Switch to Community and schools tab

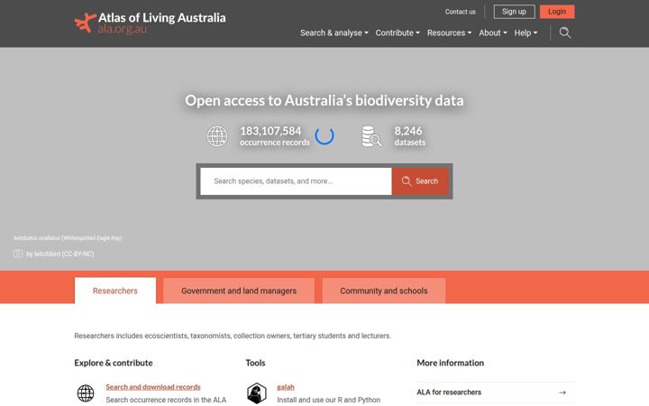click(x=384, y=291)
